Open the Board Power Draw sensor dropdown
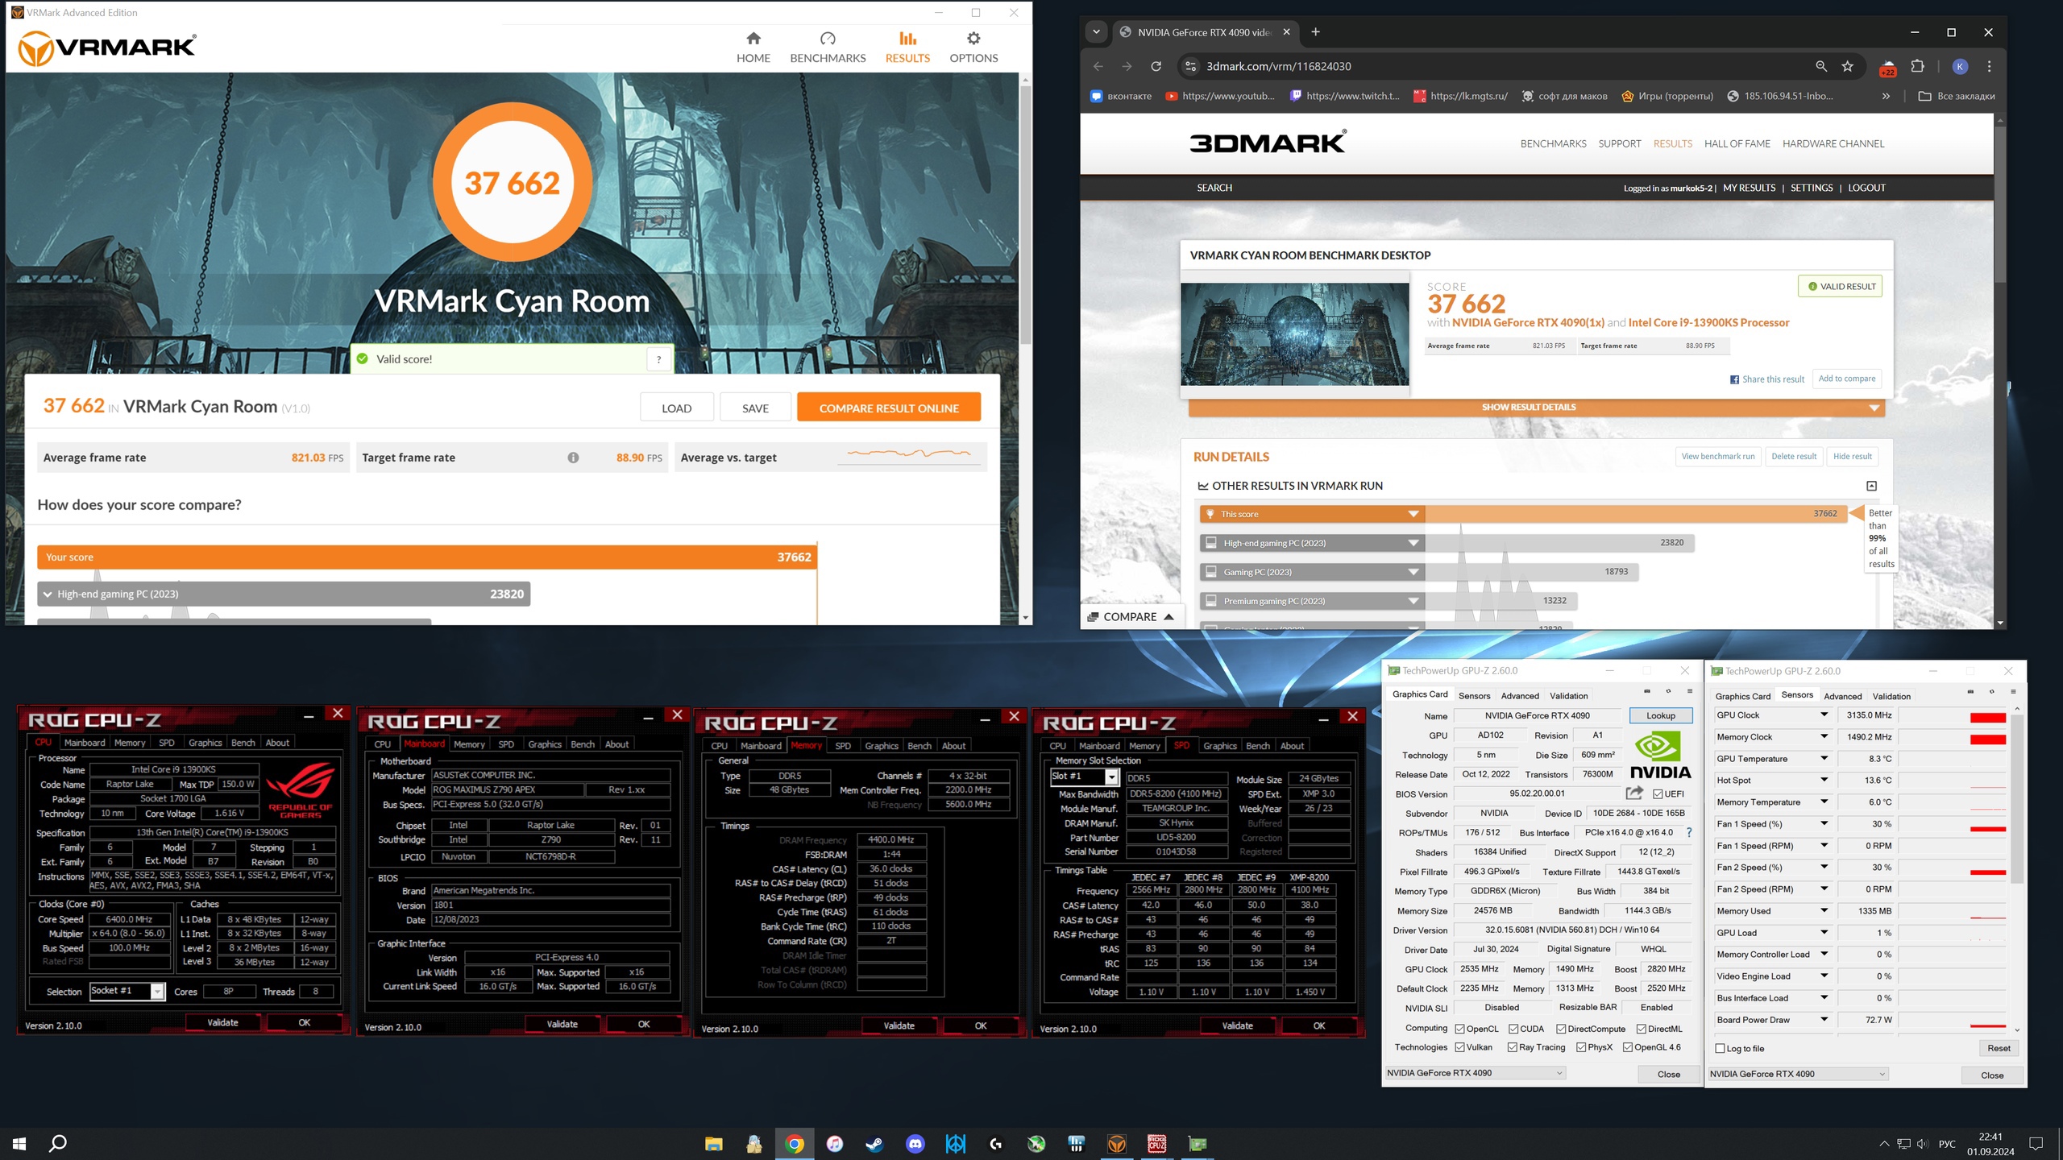Screen dimensions: 2063x1160 point(1824,1019)
